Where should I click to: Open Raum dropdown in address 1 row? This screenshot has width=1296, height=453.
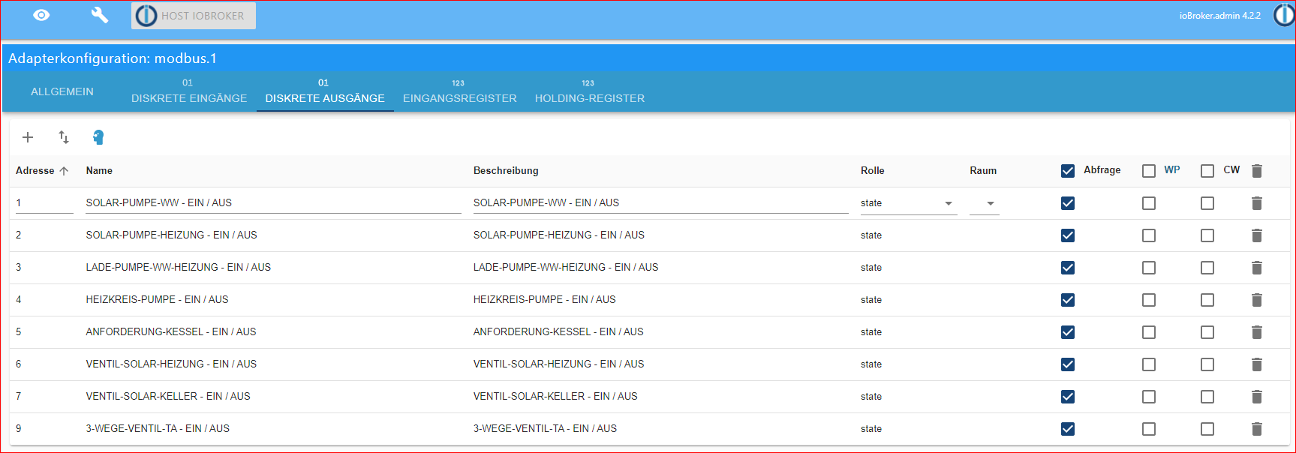pyautogui.click(x=985, y=203)
